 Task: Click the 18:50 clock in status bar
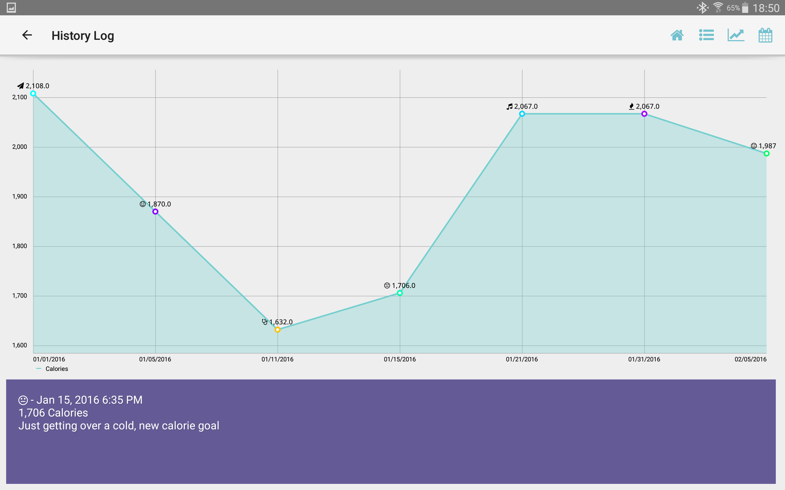pyautogui.click(x=766, y=8)
